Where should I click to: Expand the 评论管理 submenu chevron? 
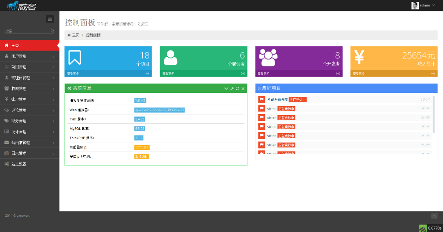pos(53,111)
